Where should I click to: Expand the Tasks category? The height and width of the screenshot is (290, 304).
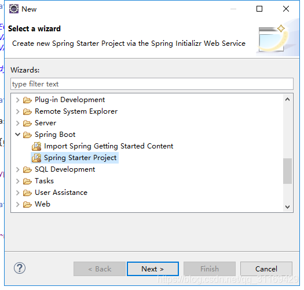pyautogui.click(x=17, y=181)
